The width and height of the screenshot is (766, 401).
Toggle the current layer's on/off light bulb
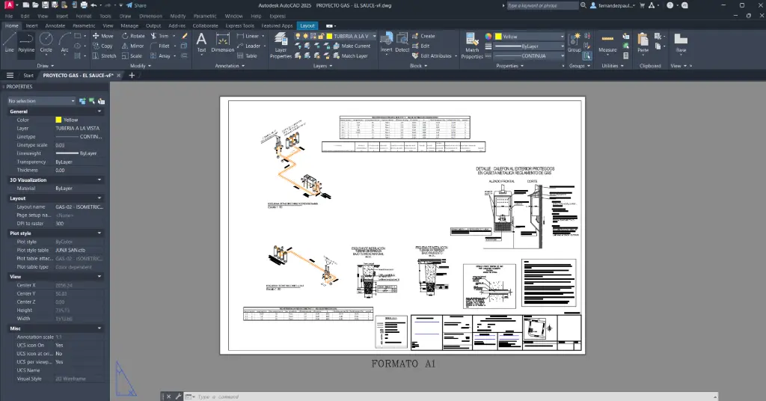(x=299, y=36)
